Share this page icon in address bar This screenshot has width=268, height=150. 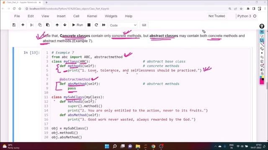click(x=235, y=9)
